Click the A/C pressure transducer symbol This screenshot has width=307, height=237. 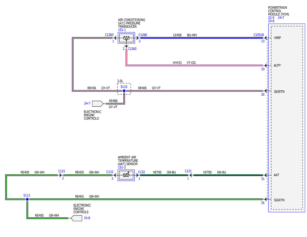click(x=126, y=38)
